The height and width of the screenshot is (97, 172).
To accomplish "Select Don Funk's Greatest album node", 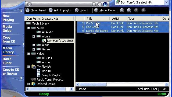I will click(60, 41).
